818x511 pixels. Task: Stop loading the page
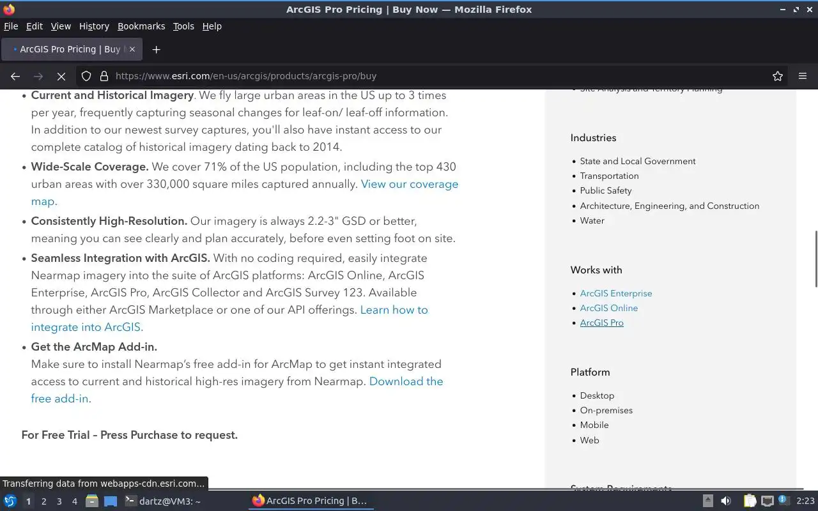[x=61, y=76]
